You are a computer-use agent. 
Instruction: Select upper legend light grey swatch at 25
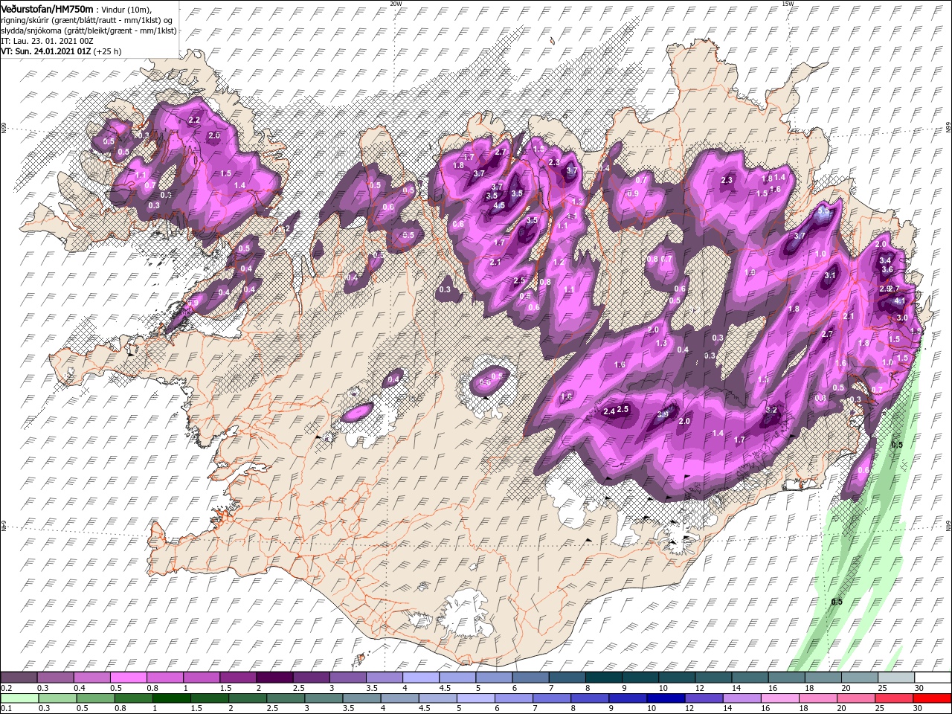(x=895, y=678)
